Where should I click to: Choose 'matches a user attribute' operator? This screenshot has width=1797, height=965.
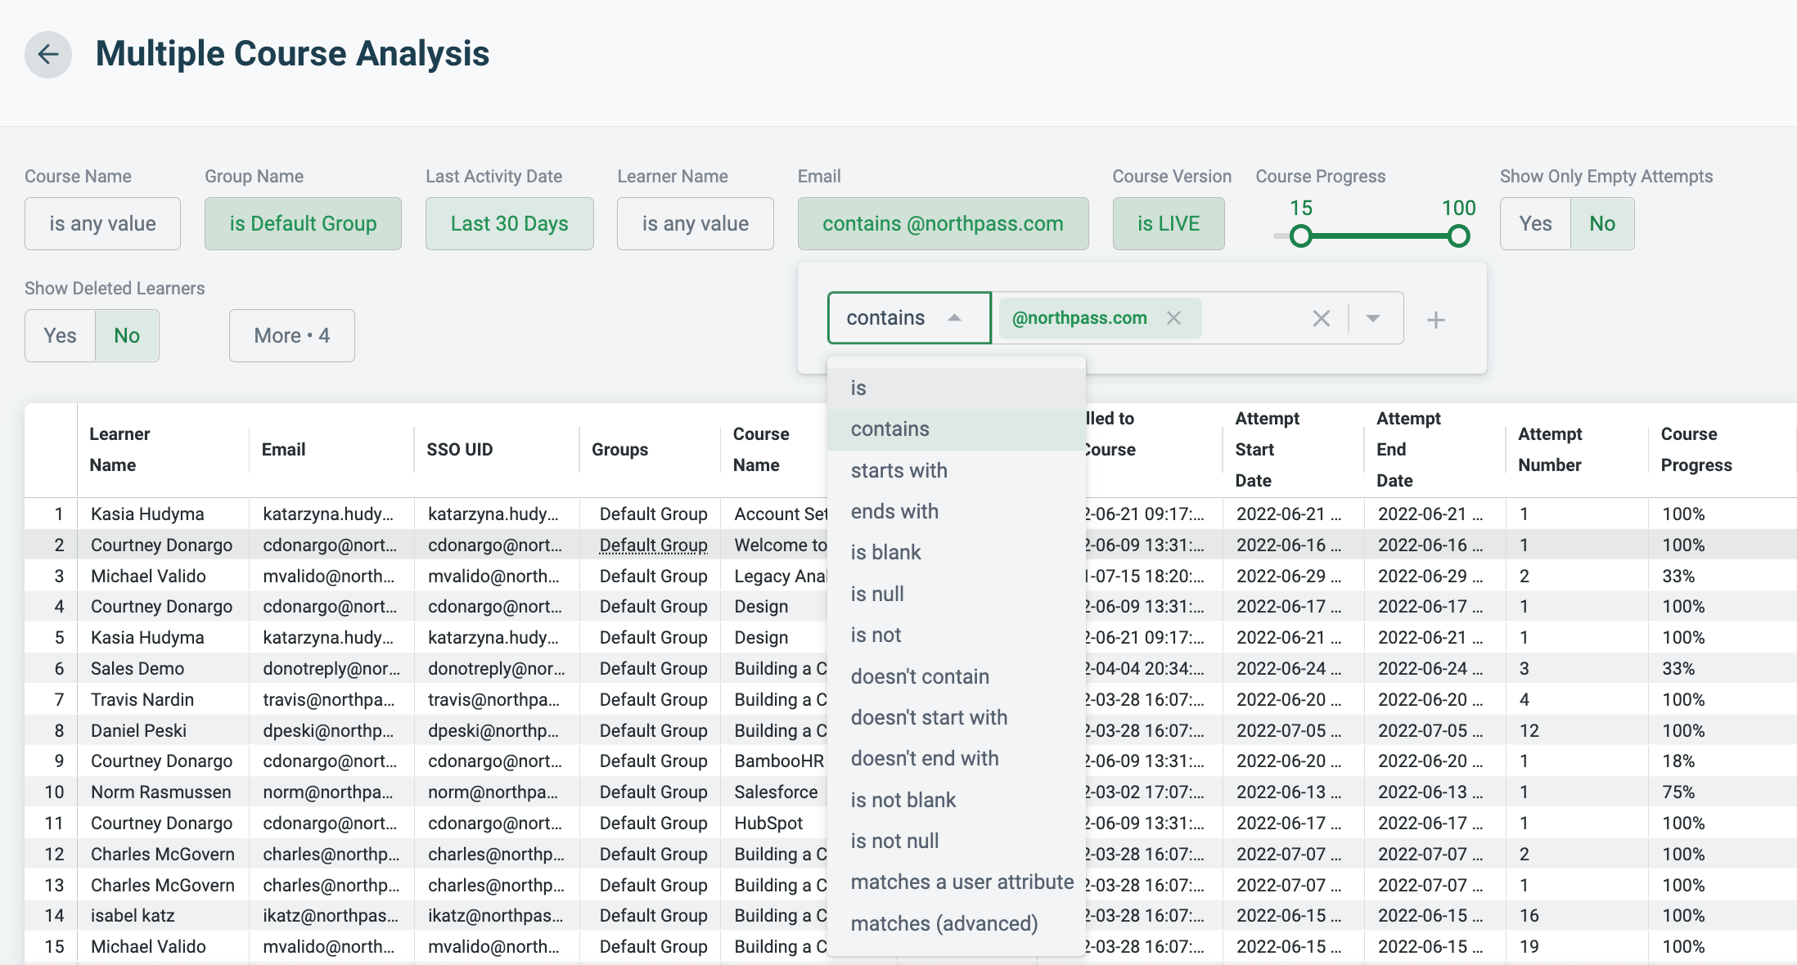coord(962,882)
